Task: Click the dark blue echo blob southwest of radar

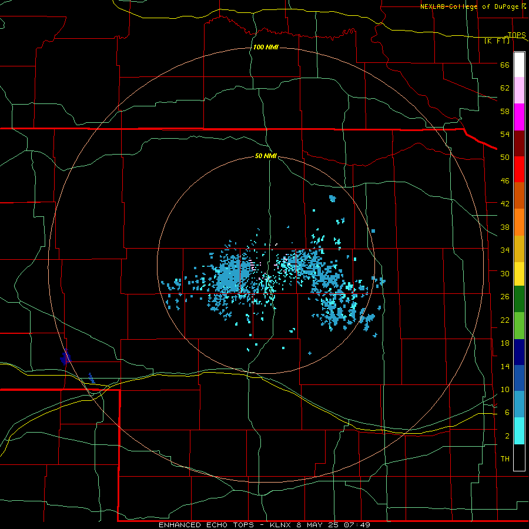Action: [x=65, y=357]
